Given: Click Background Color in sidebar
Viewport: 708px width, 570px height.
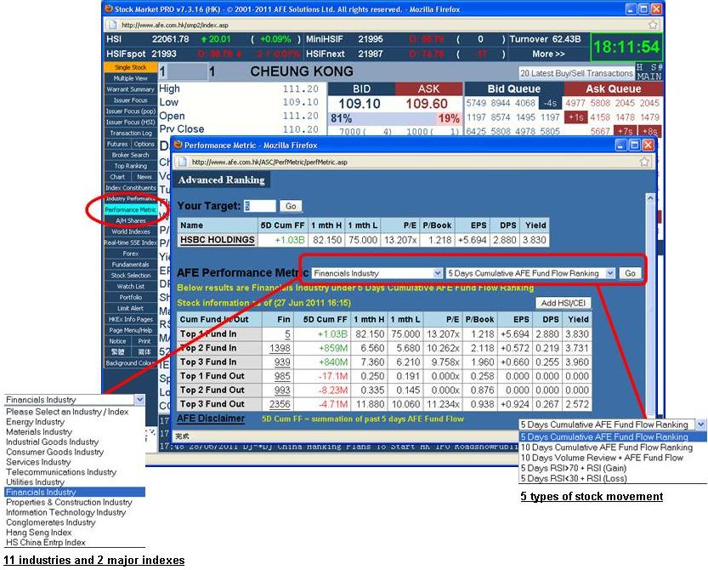Looking at the screenshot, I should tap(131, 363).
